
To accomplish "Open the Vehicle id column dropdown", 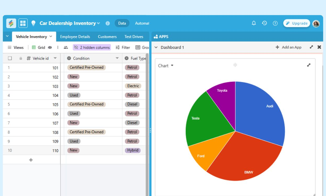I will coord(55,58).
